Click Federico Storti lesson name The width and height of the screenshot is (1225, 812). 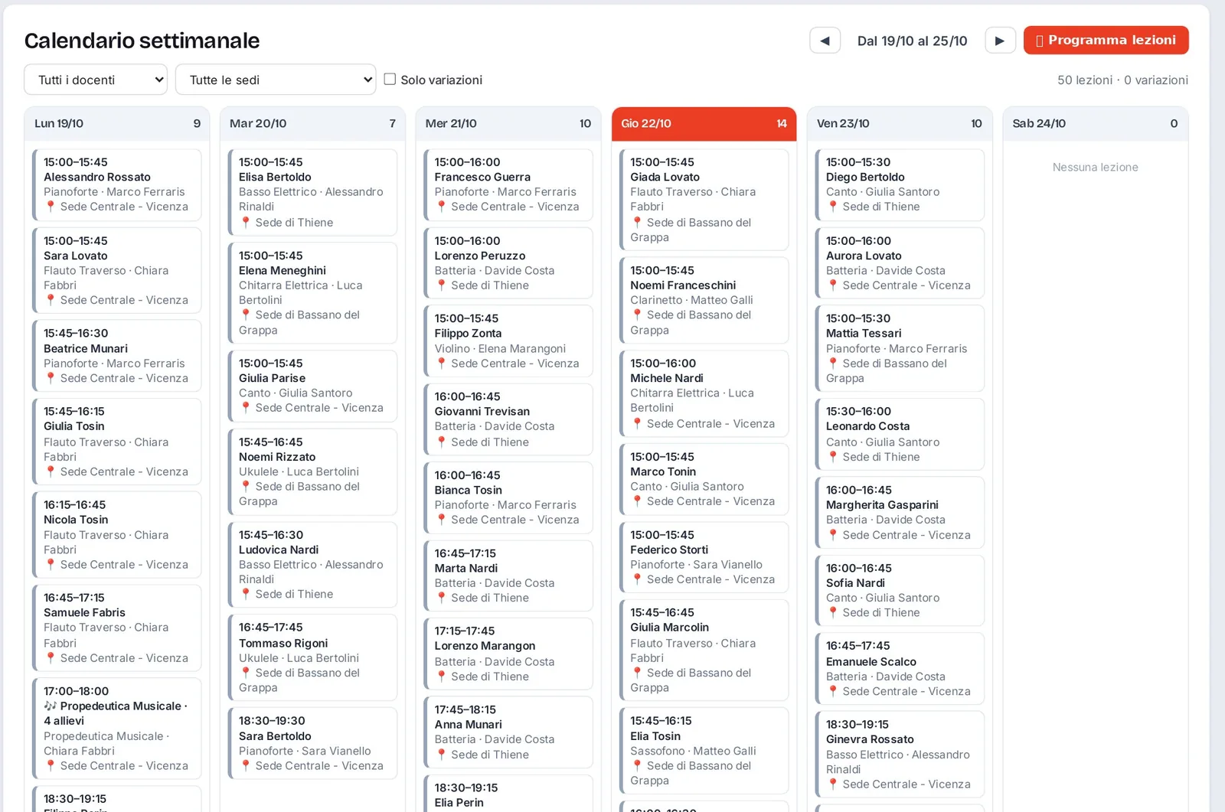point(669,549)
